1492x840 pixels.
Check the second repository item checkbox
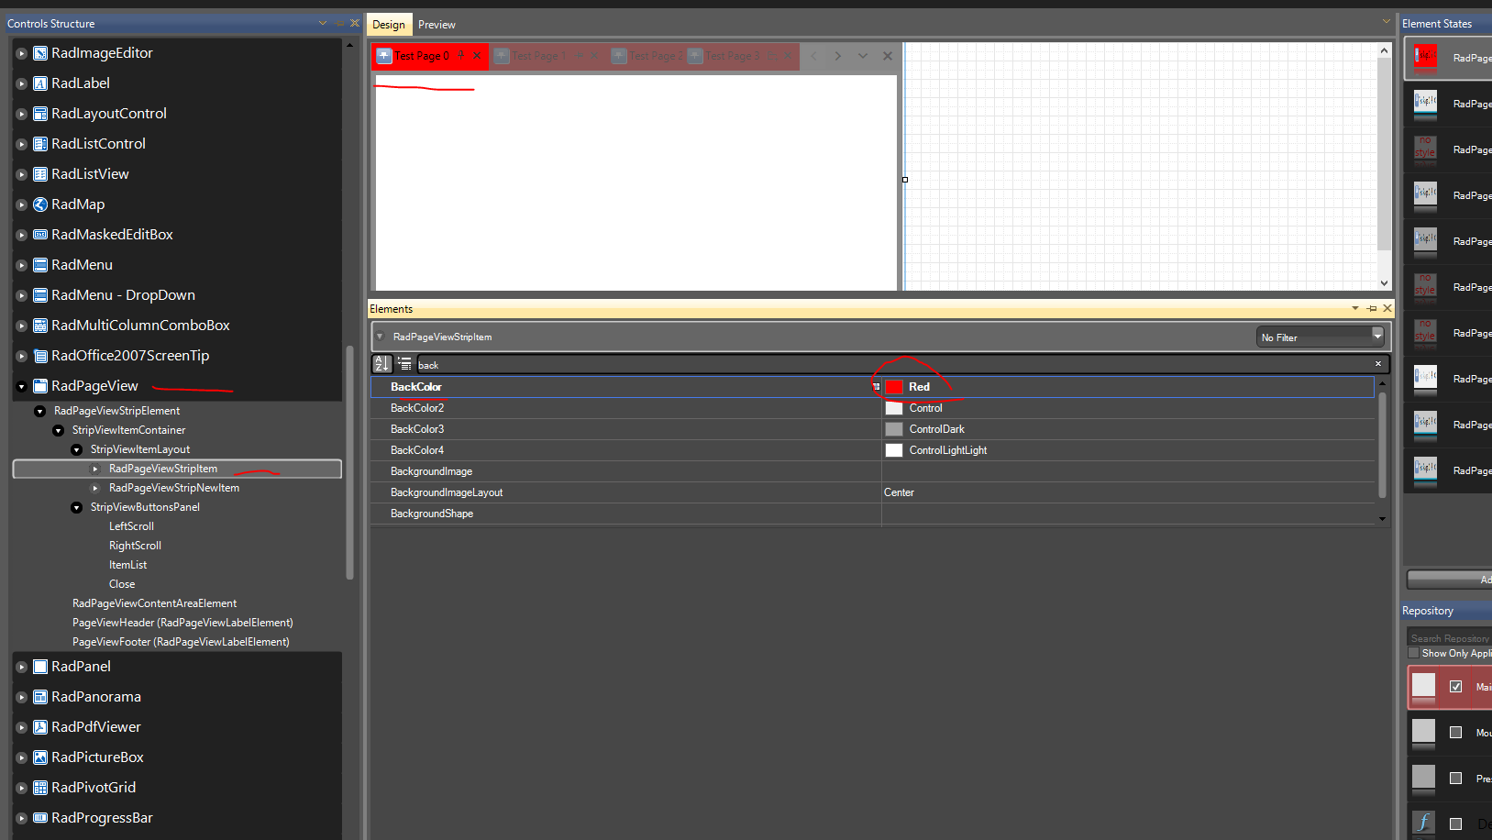click(1455, 732)
